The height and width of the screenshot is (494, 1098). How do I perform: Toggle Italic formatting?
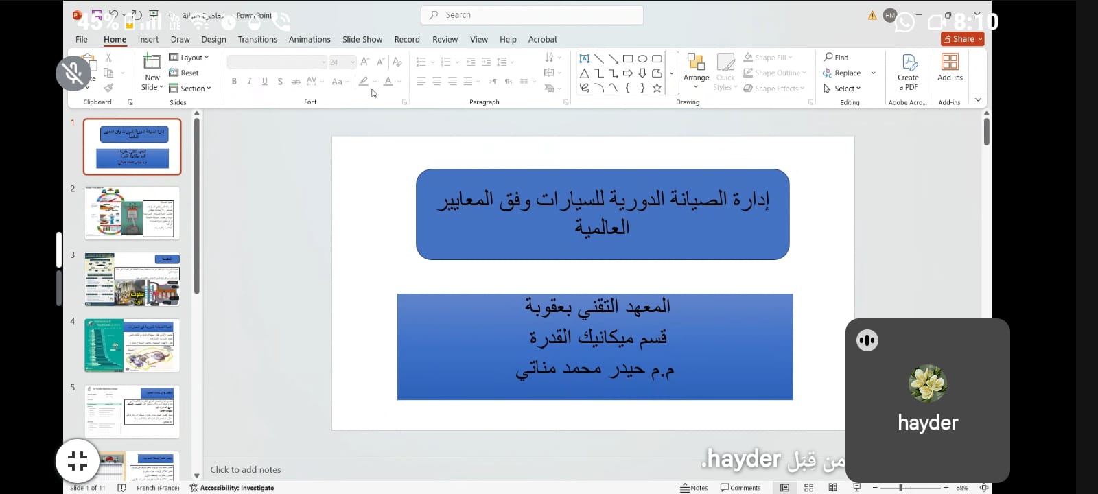click(x=249, y=81)
